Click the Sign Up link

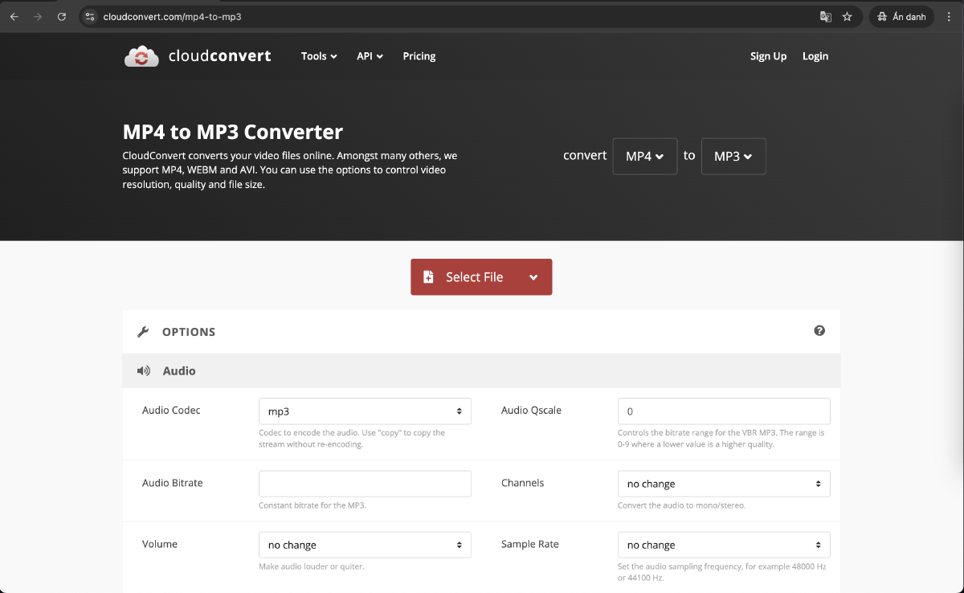[768, 56]
